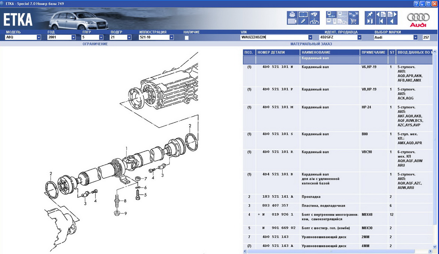The image size is (439, 254).
Task: Open the ГОД year dropdown
Action: [x=73, y=38]
